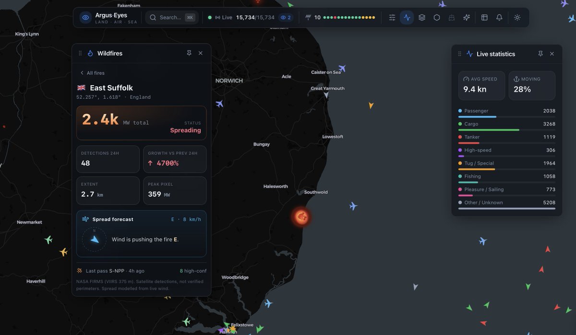Select the Passenger row in Live statistics

pos(507,113)
